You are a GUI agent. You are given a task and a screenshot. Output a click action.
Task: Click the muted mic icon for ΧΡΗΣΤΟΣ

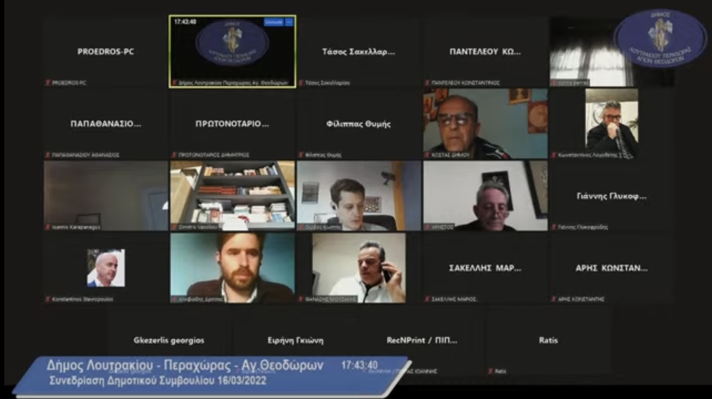pyautogui.click(x=427, y=227)
